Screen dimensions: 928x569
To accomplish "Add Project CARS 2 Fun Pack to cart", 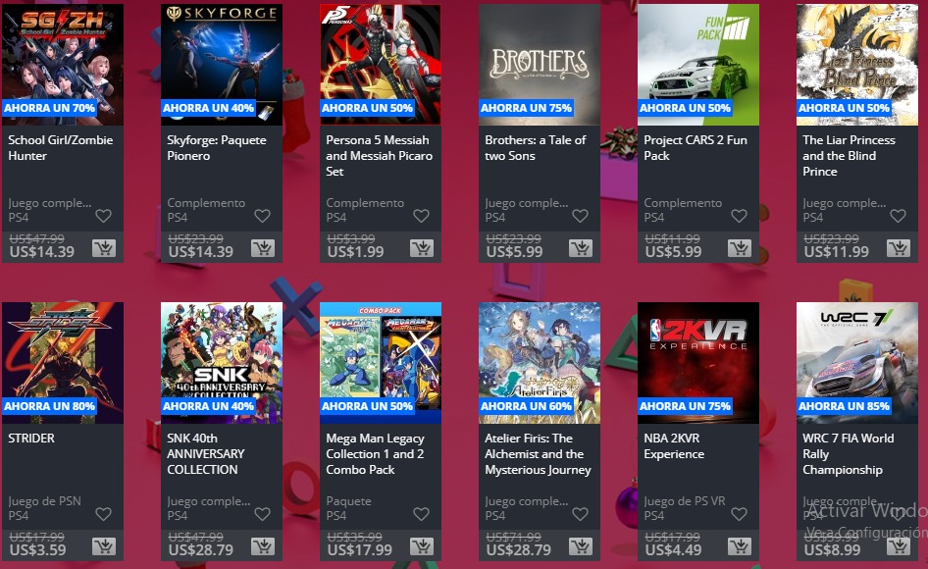I will [740, 248].
